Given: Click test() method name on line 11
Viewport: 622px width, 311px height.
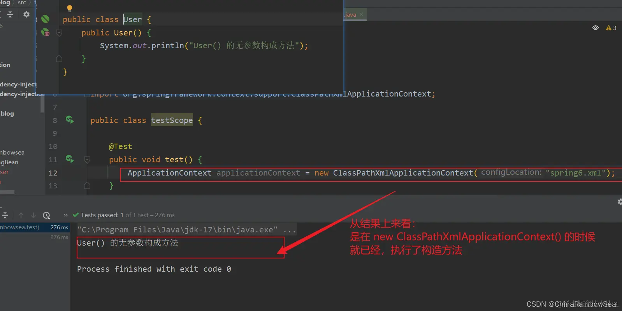Looking at the screenshot, I should coord(174,160).
